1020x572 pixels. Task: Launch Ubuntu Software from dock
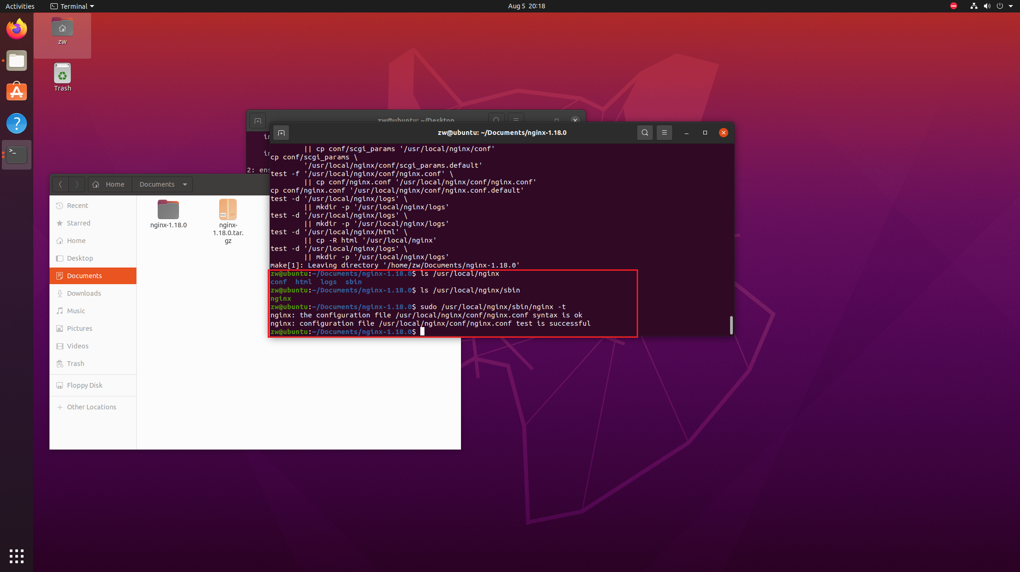click(17, 92)
